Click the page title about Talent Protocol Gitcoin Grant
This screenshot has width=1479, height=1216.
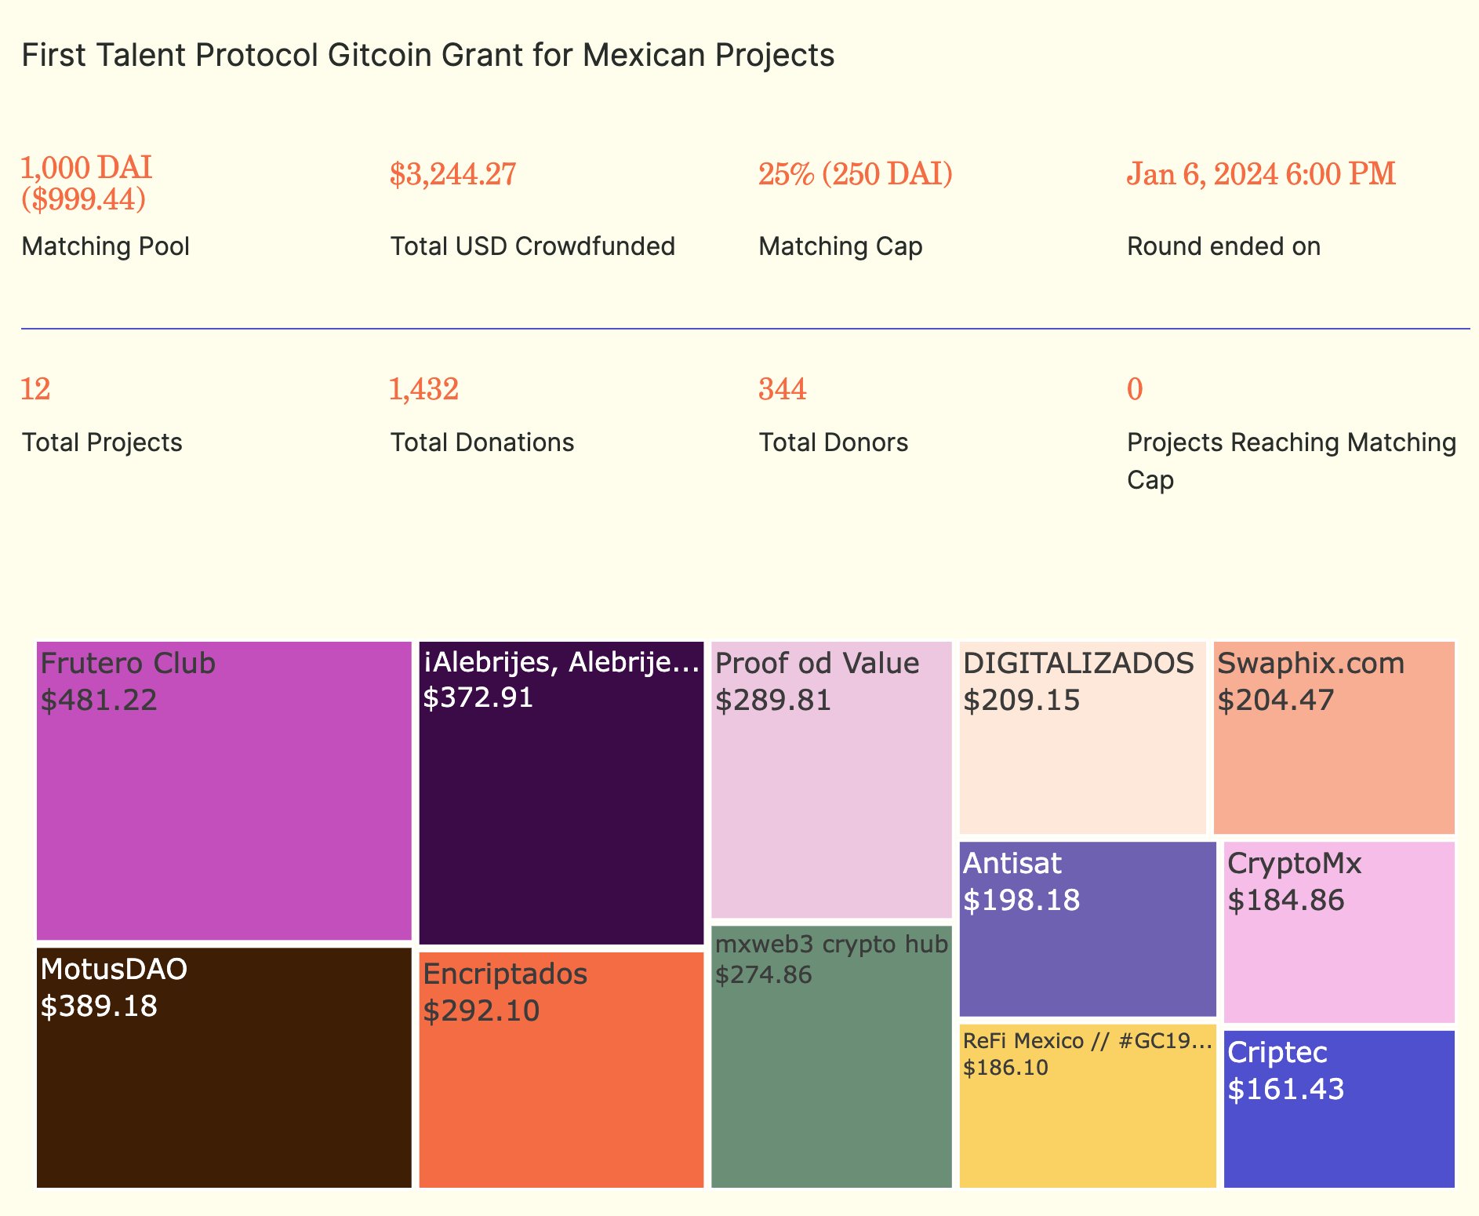pos(428,56)
